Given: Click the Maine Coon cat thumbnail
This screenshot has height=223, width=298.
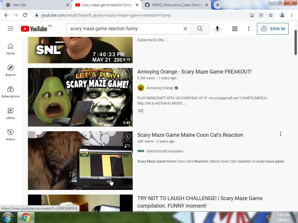Looking at the screenshot, I should [80, 160].
